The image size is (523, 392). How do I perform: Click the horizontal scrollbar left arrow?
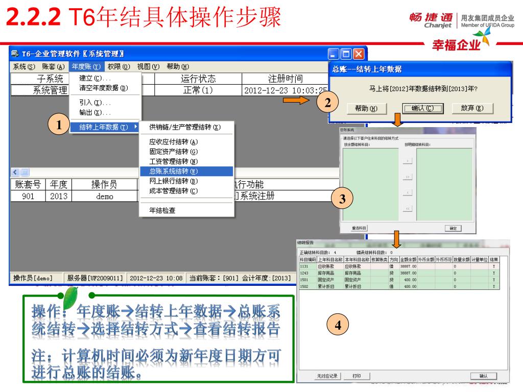tap(15, 172)
